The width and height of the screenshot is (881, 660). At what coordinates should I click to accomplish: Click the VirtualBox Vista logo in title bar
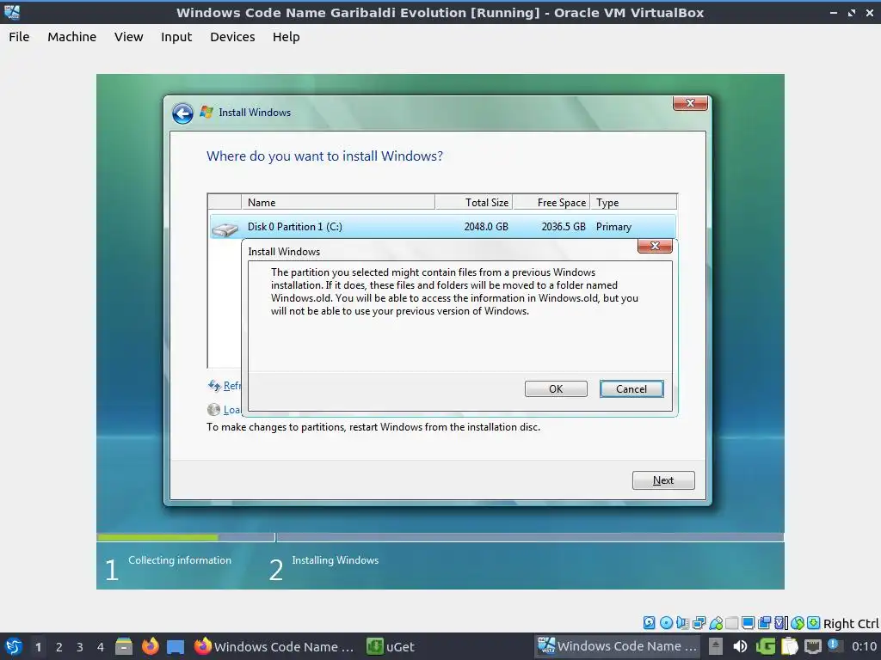click(x=12, y=12)
